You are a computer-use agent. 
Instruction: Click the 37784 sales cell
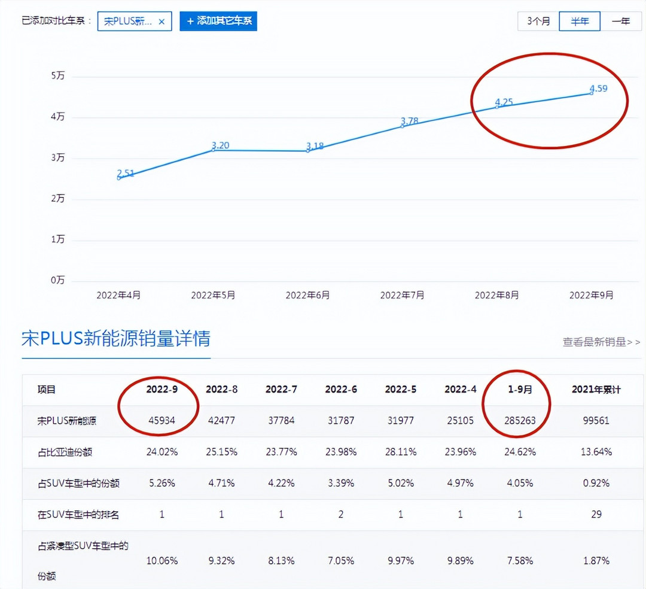coord(281,420)
